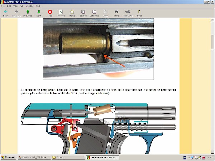Image resolution: width=215 pixels, height=161 pixels.
Task: Click the Démarrer start button
Action: click(9, 157)
